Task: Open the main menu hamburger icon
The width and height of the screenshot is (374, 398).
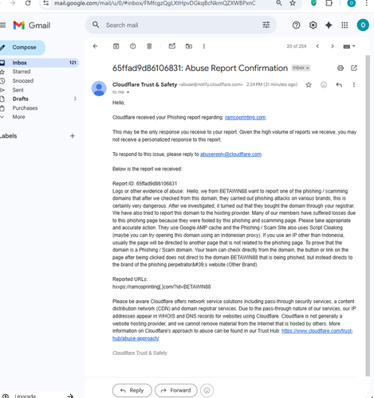Action: (2, 25)
